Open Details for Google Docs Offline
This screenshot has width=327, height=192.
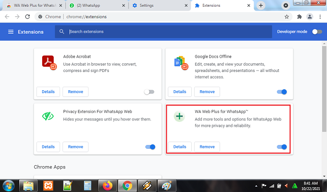(x=180, y=92)
